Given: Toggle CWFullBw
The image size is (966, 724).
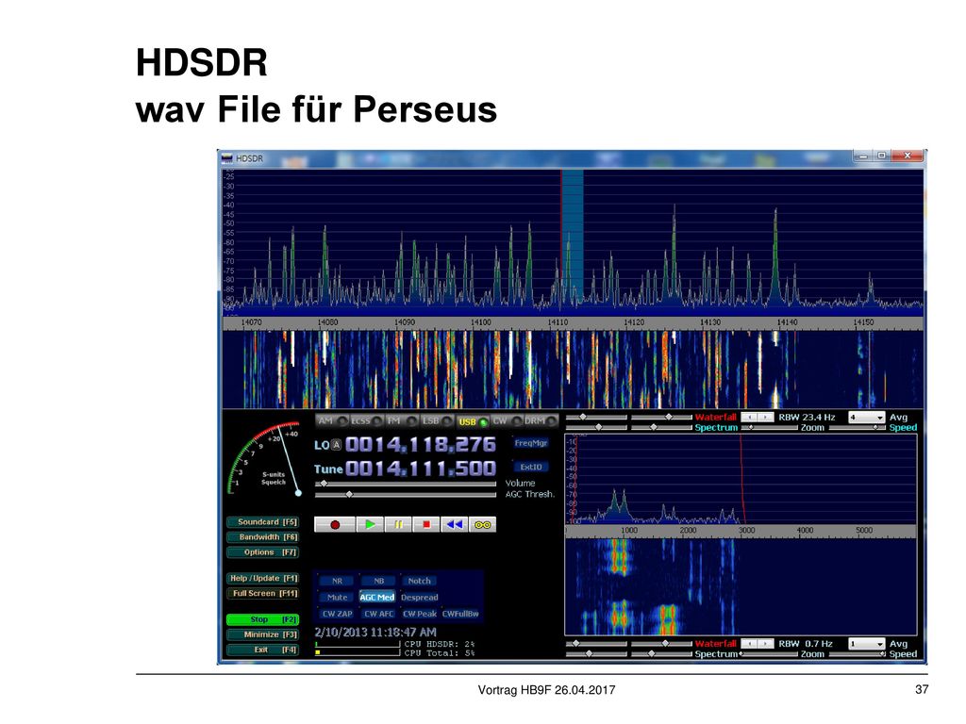Looking at the screenshot, I should [x=460, y=614].
